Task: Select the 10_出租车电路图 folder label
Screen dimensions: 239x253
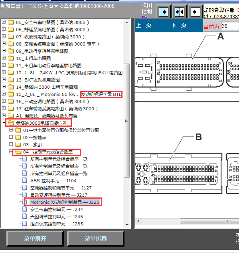Action: [34, 58]
